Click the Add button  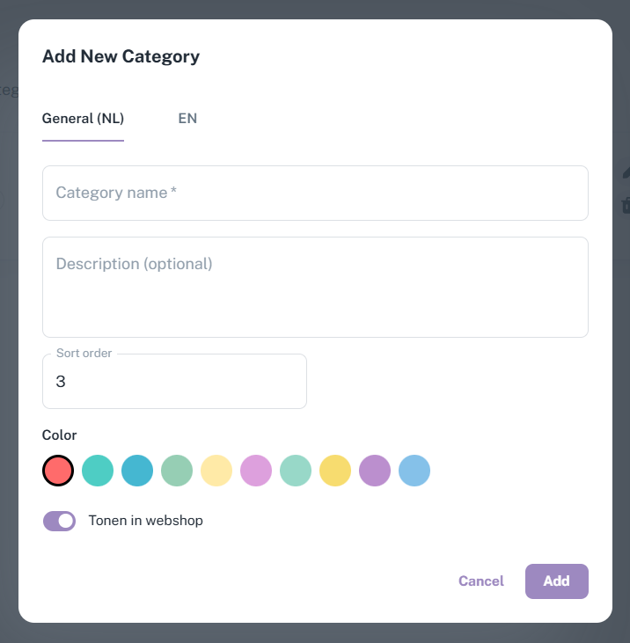tap(556, 581)
